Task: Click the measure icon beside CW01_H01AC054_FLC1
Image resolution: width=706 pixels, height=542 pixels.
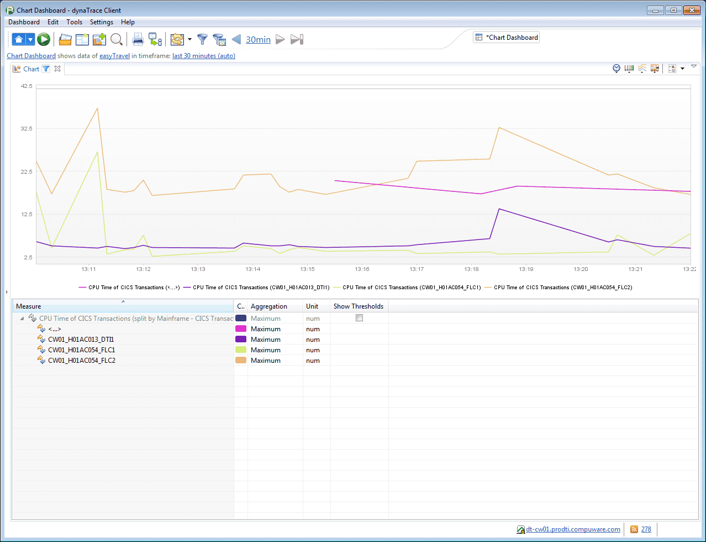Action: click(x=41, y=350)
